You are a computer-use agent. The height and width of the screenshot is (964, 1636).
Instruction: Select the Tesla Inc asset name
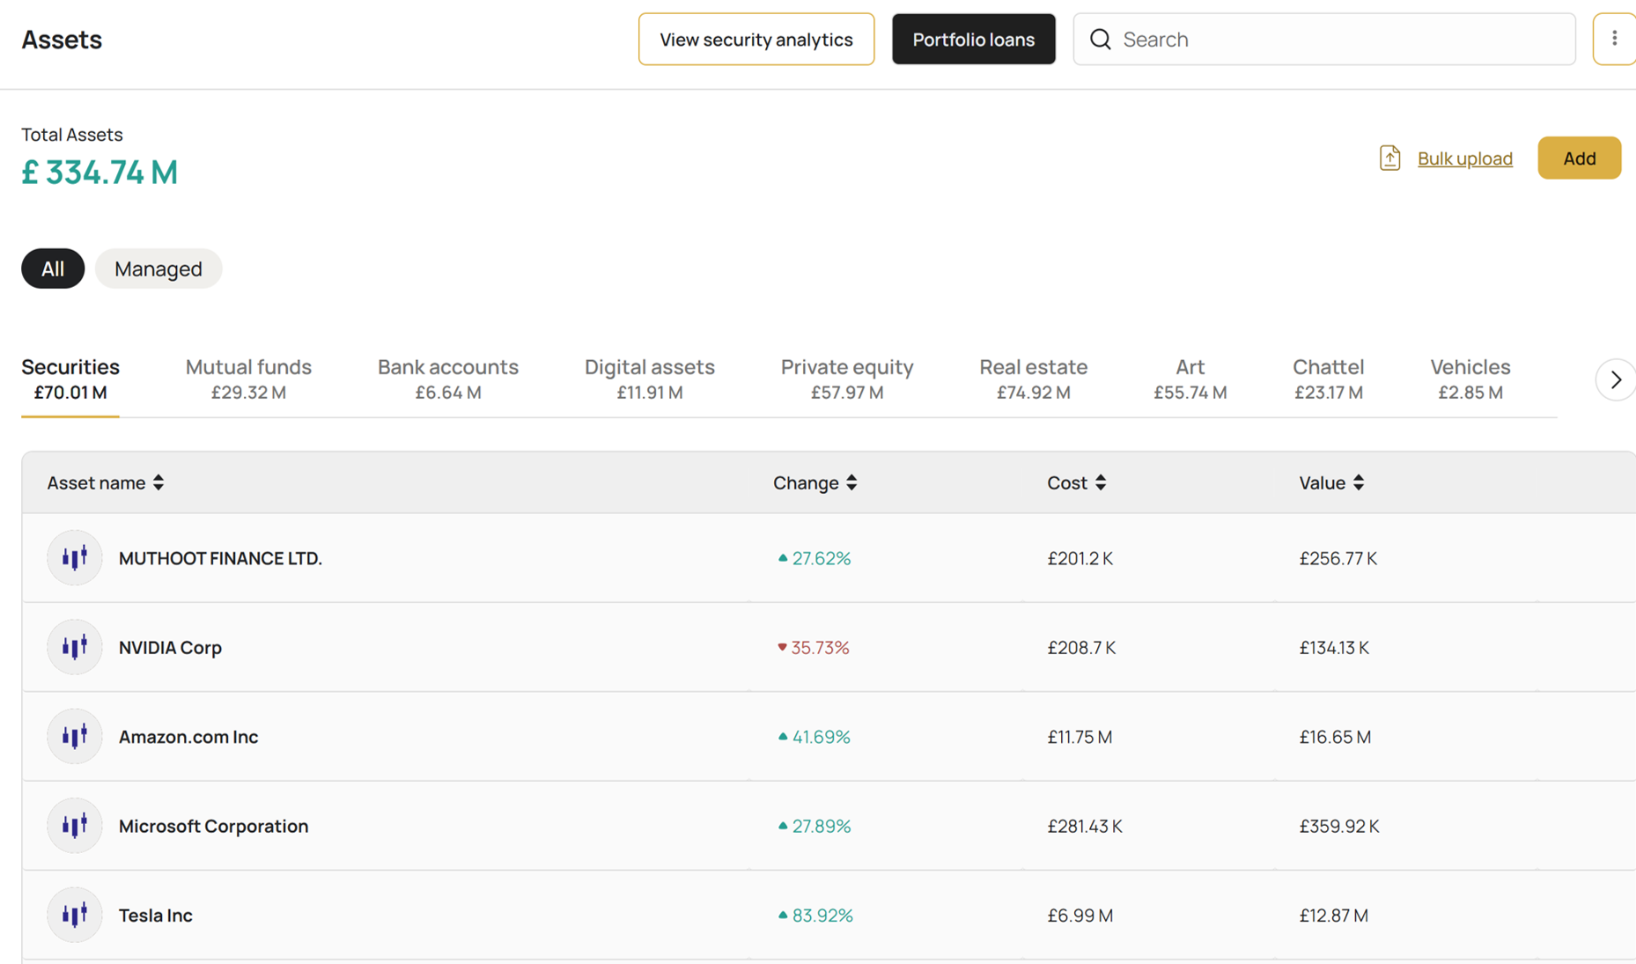click(x=156, y=916)
